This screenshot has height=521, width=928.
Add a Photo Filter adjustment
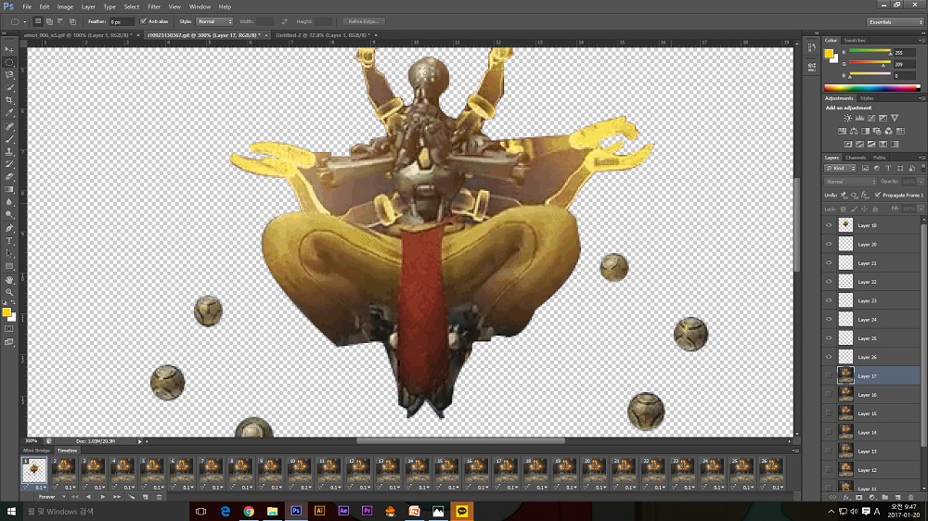pyautogui.click(x=877, y=132)
